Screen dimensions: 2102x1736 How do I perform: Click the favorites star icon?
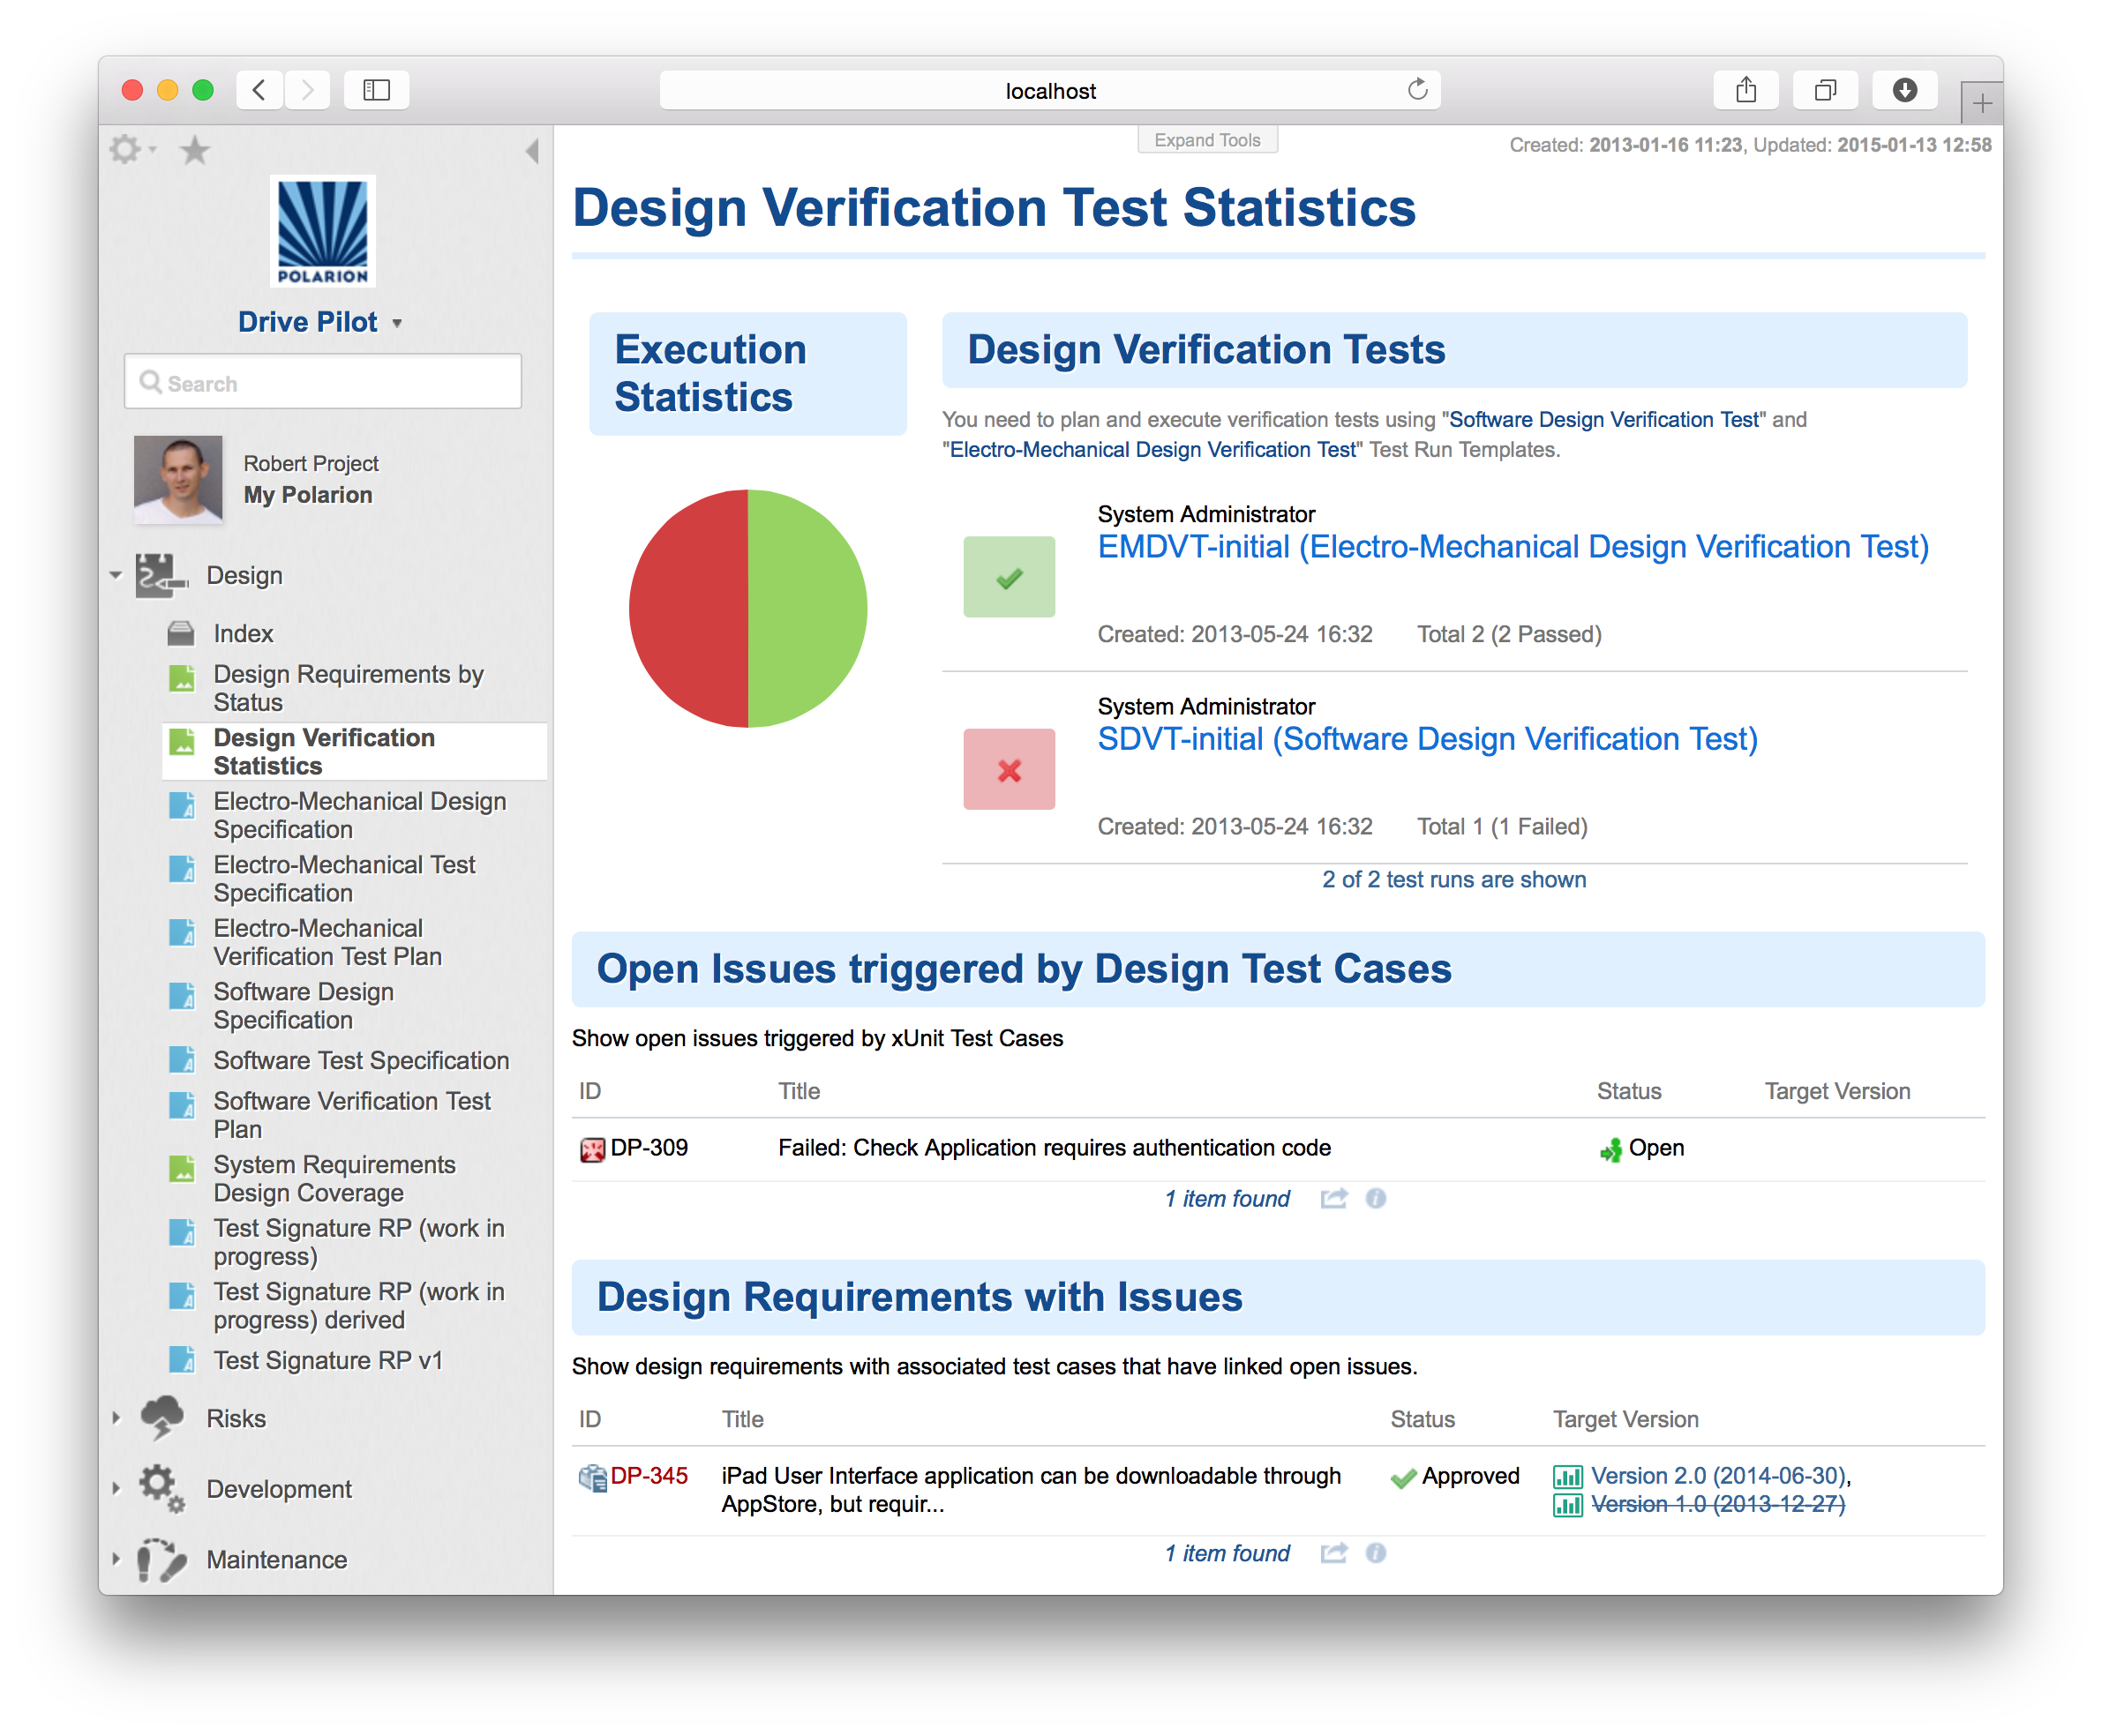pos(194,150)
